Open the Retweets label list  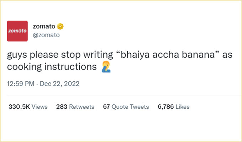(81, 106)
